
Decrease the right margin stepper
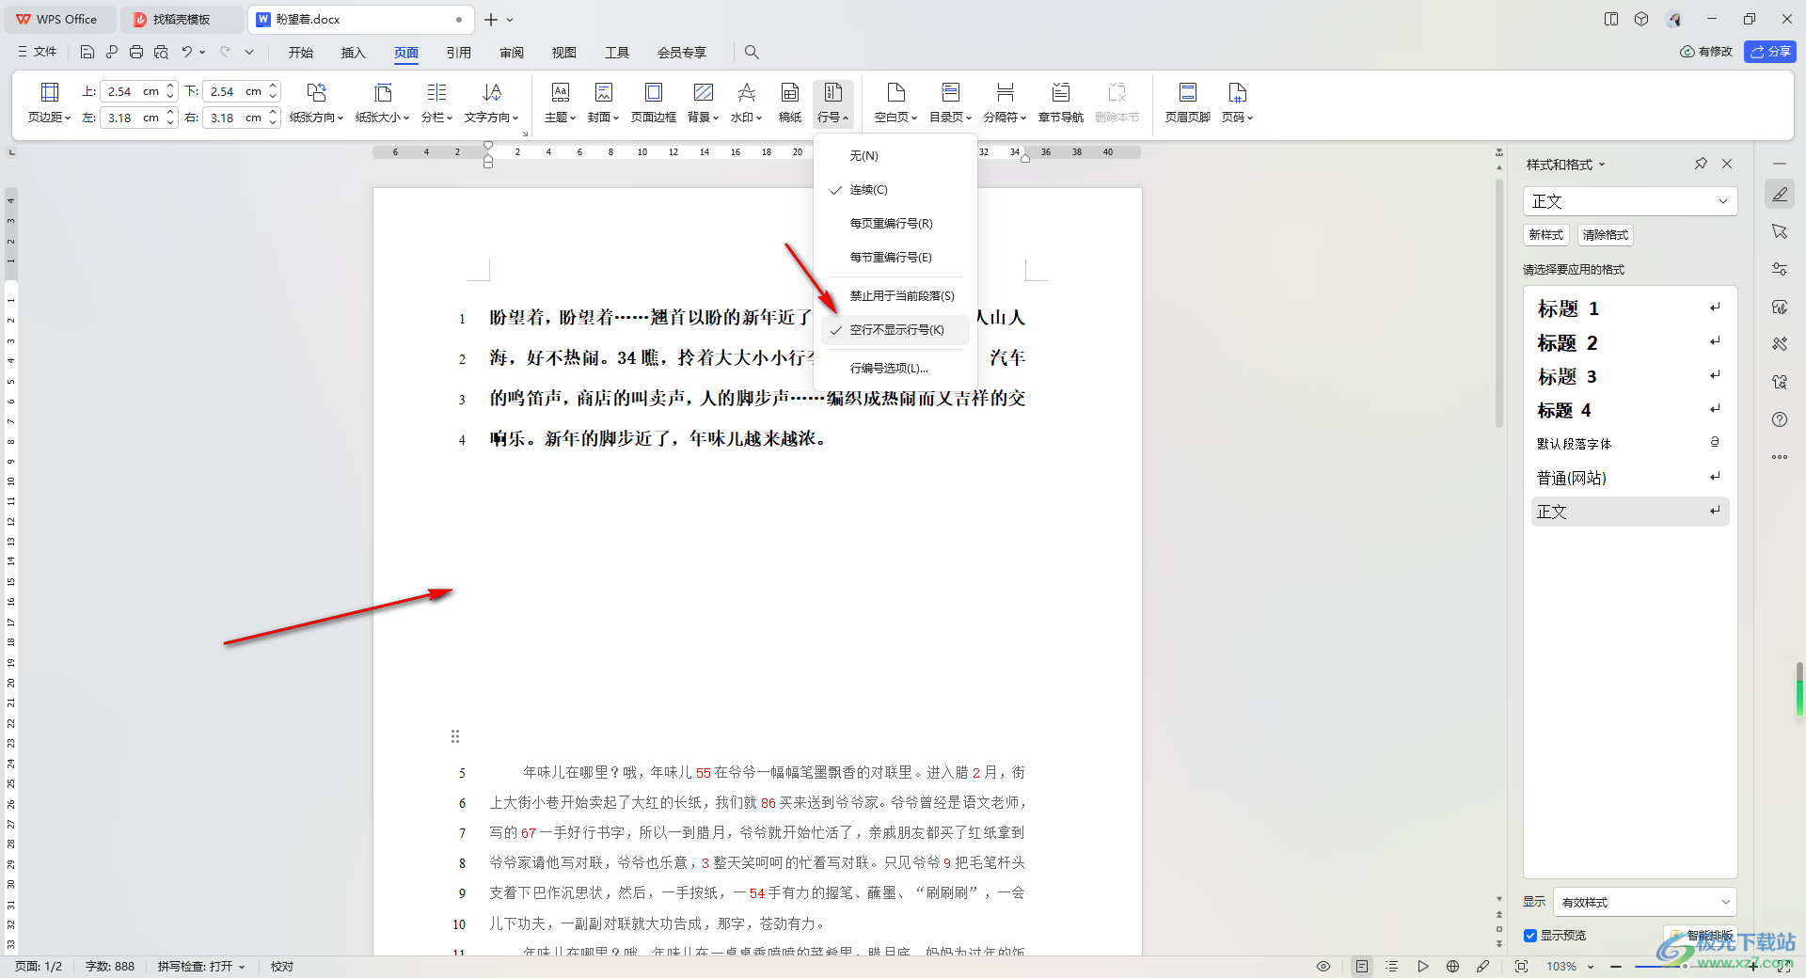pyautogui.click(x=273, y=122)
